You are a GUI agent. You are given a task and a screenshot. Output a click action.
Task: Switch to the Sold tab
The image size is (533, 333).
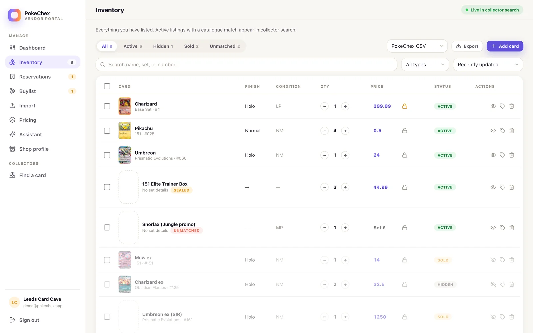[x=191, y=46]
